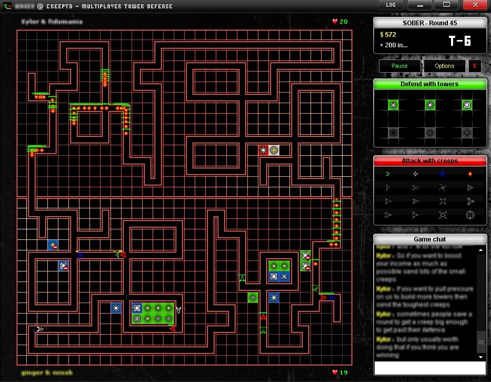Click the Game chat scroll-down arrow
The height and width of the screenshot is (382, 491).
click(480, 357)
